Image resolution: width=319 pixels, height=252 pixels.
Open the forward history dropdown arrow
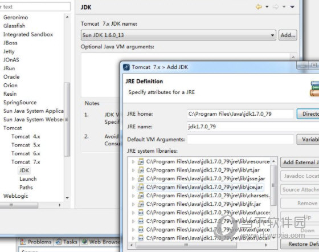point(284,7)
